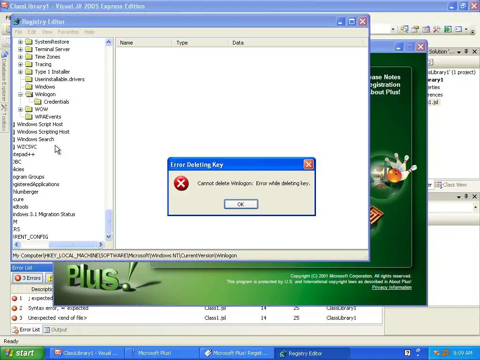Open the Edit menu in Registry Editor
Screen dimensions: 480x360
point(32,32)
